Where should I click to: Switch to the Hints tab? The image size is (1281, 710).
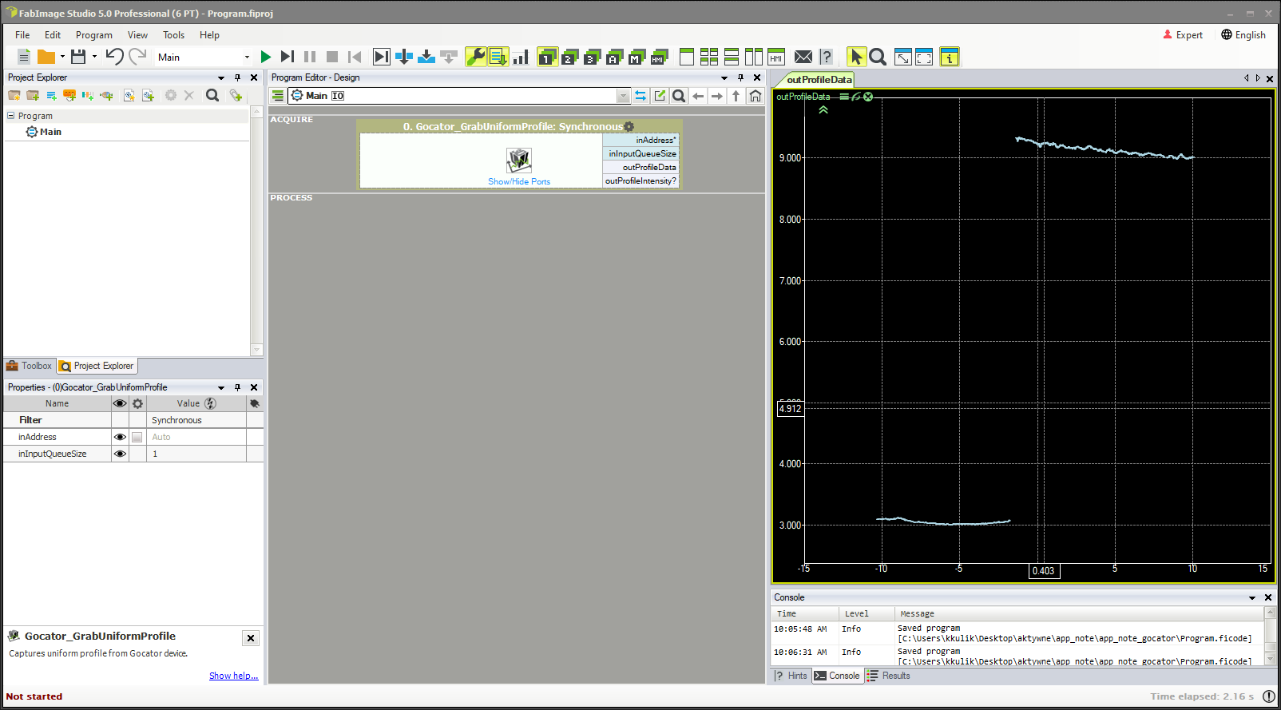pos(791,676)
